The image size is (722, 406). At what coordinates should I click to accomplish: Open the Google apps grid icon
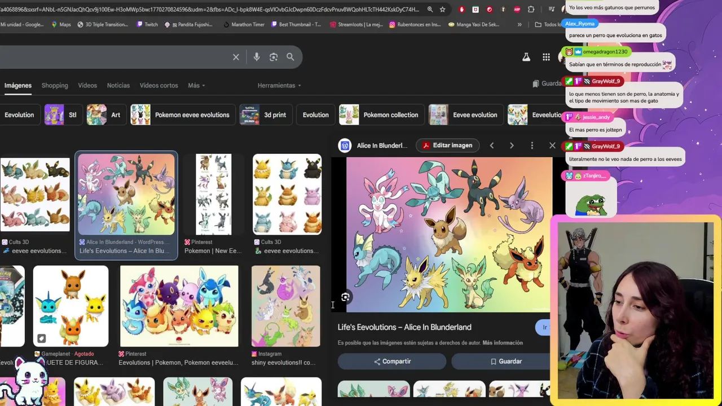click(546, 57)
